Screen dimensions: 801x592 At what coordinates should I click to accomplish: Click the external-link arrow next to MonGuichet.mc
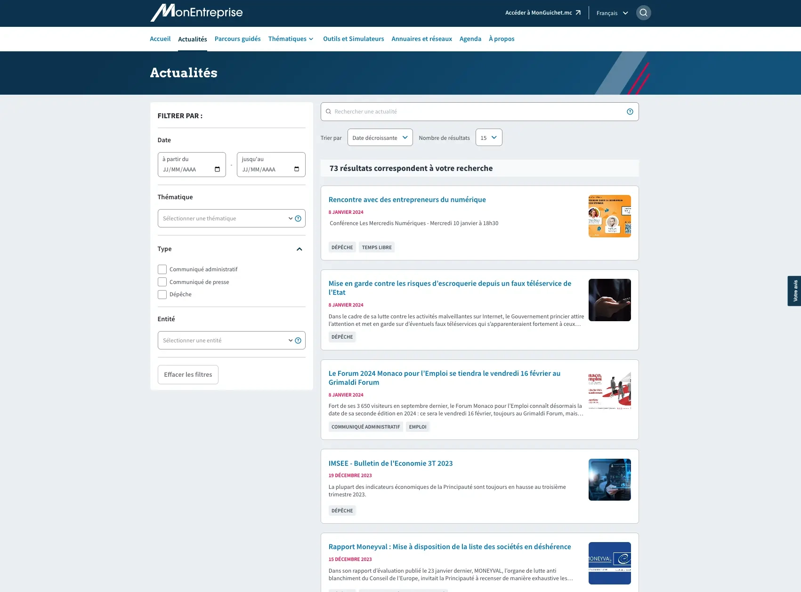[x=578, y=13]
